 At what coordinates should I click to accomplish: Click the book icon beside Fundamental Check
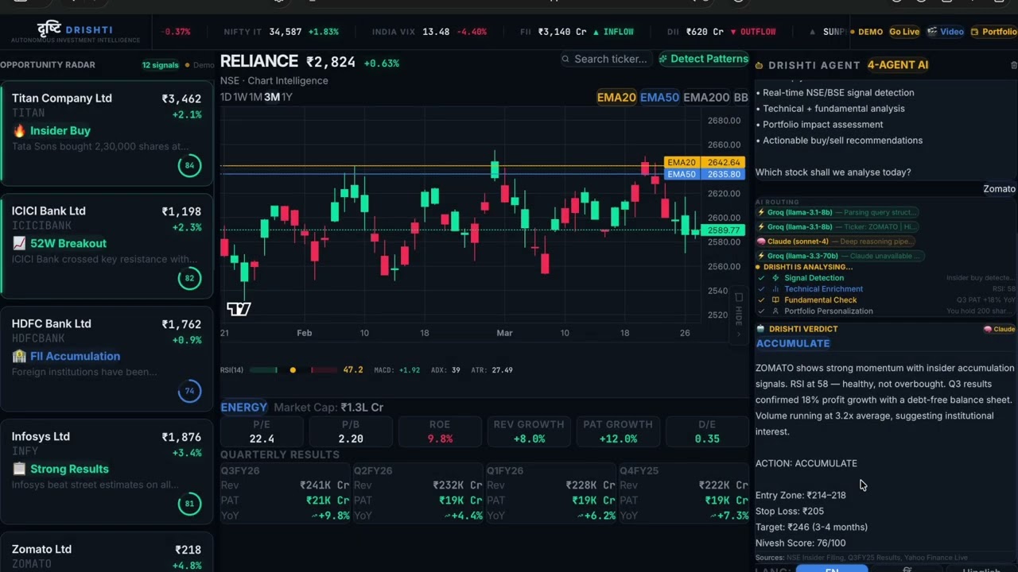(x=775, y=300)
